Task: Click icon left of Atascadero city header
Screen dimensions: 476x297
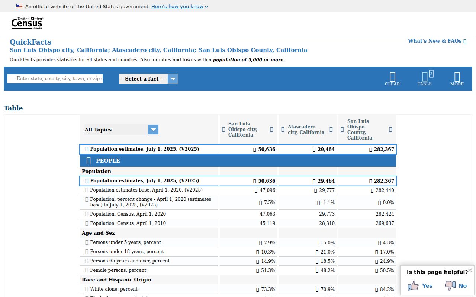Action: point(283,130)
